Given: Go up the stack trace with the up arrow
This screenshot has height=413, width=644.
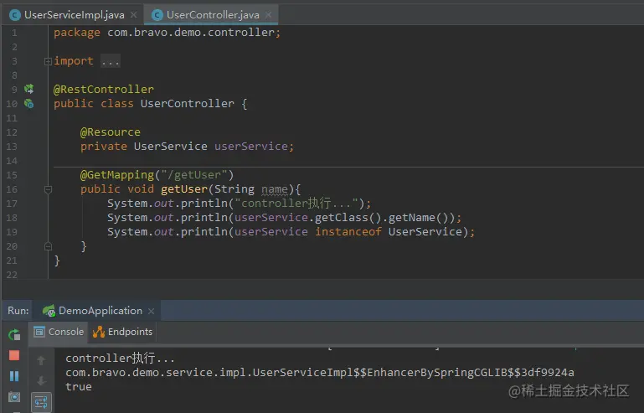Looking at the screenshot, I should click(41, 361).
